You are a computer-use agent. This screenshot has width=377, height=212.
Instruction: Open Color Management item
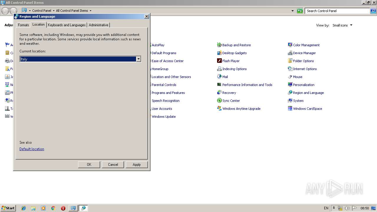coord(304,45)
